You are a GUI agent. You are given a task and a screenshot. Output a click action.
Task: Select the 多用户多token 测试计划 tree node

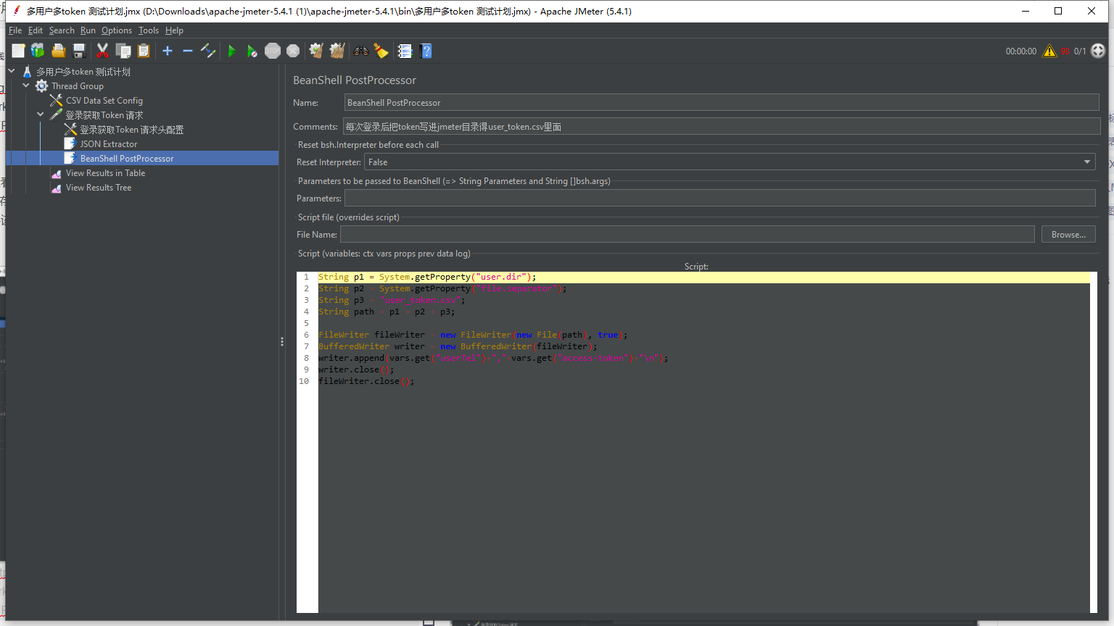click(83, 72)
